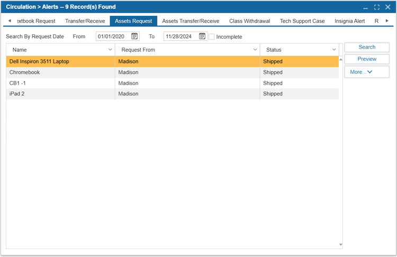Viewport: 397px width, 257px height.
Task: Open the From date calendar picker
Action: pos(134,36)
